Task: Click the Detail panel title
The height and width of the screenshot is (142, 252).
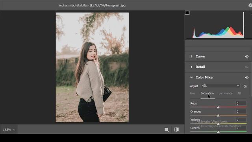Action: point(200,67)
